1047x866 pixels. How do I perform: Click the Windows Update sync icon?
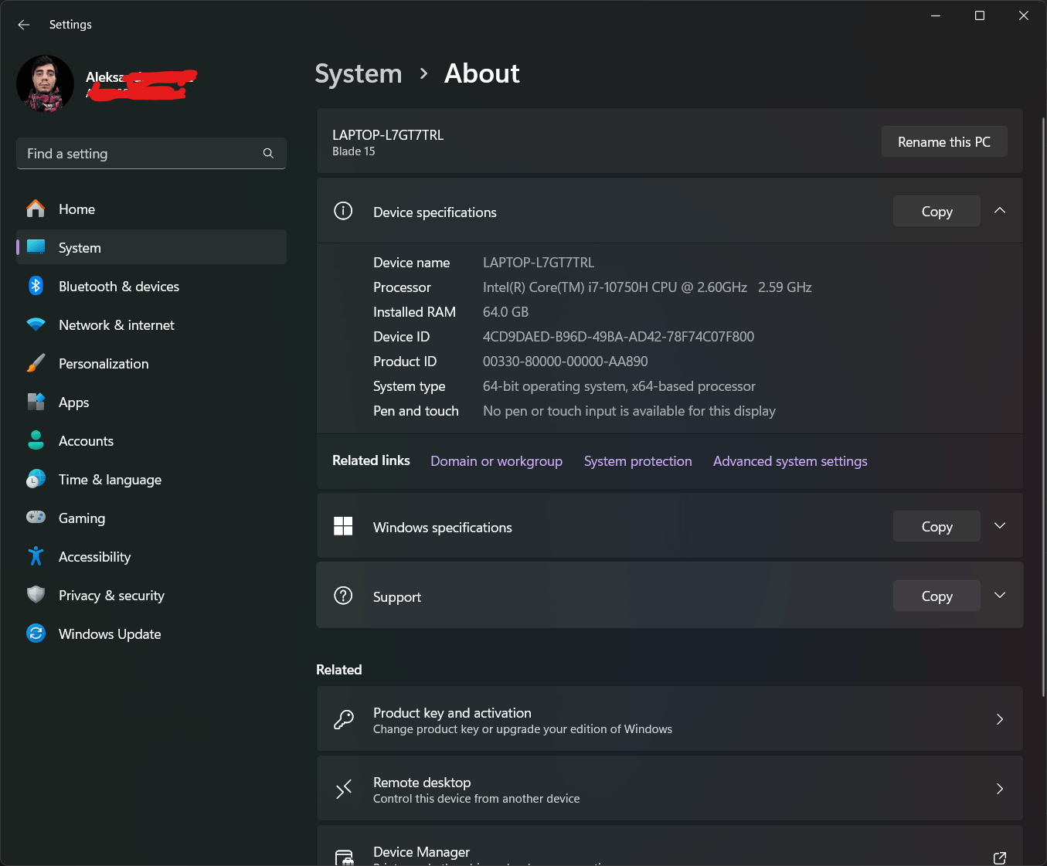tap(36, 633)
